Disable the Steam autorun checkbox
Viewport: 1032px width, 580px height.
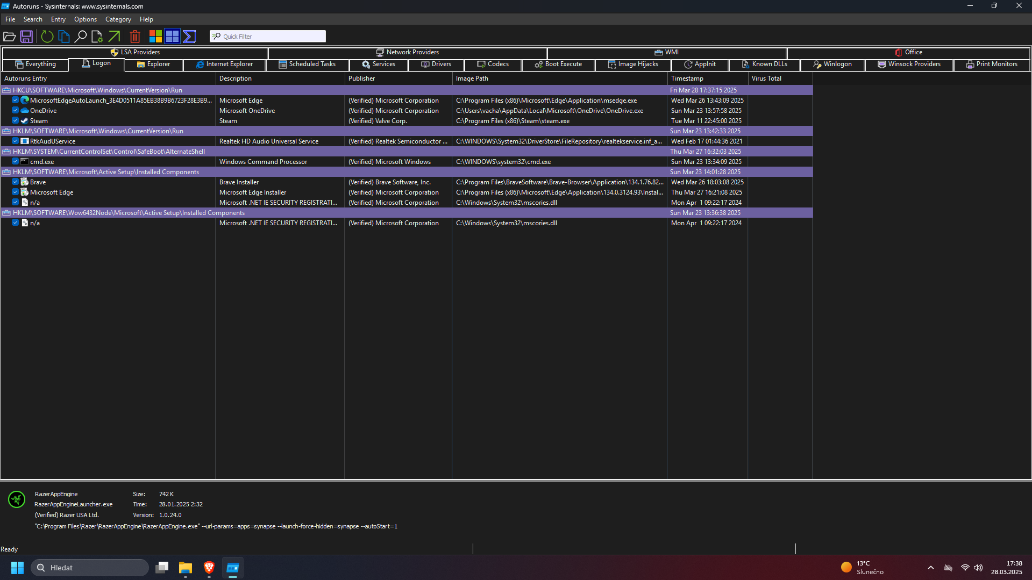click(x=16, y=121)
